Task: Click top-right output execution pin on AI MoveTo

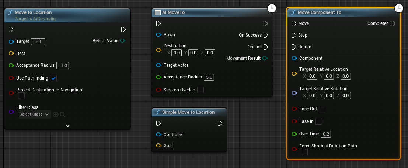Action: pos(266,23)
